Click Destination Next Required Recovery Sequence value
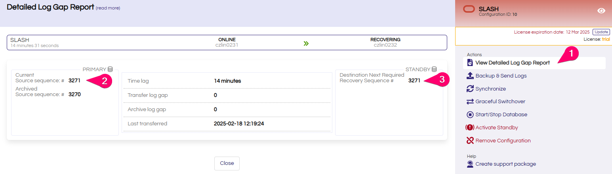Viewport: 612px width, 174px height. pos(414,81)
